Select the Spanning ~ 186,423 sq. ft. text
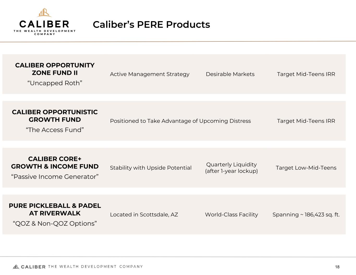The image size is (356, 275). click(306, 215)
